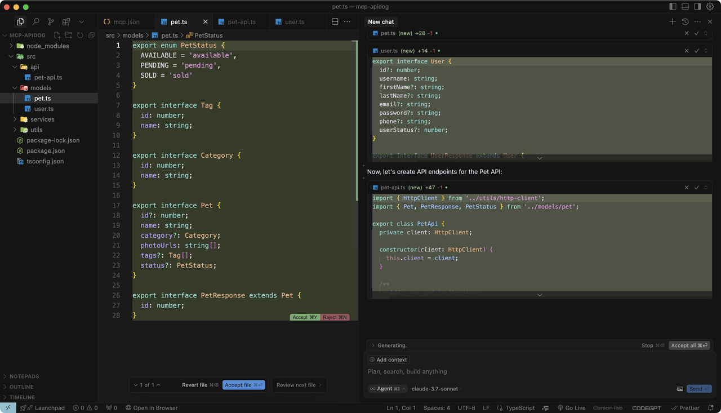Reject user.ts changes with X icon

click(687, 51)
